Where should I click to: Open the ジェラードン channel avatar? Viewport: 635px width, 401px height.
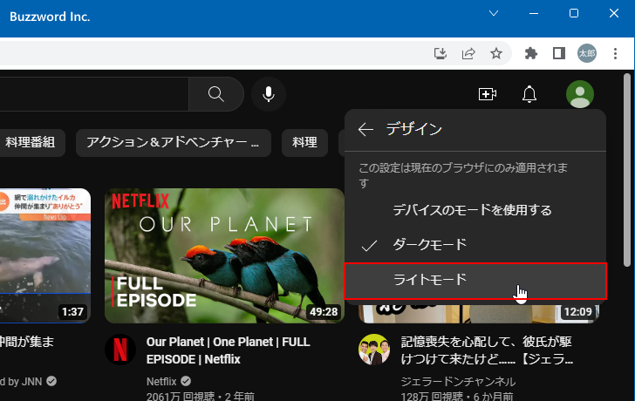tap(374, 350)
